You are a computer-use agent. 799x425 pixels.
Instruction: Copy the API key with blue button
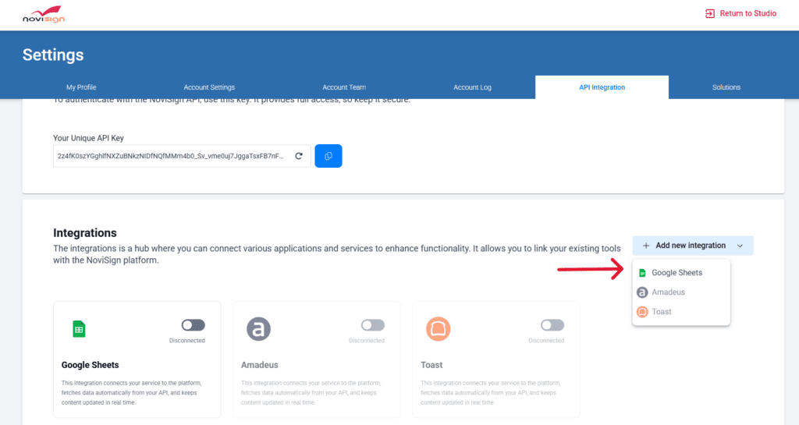click(328, 156)
